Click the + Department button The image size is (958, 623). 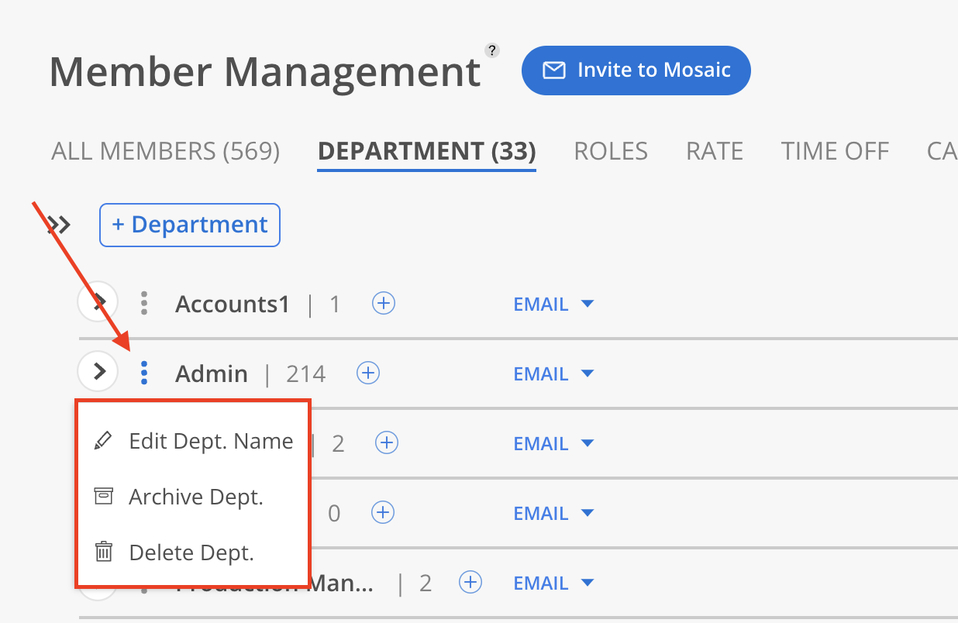coord(190,225)
